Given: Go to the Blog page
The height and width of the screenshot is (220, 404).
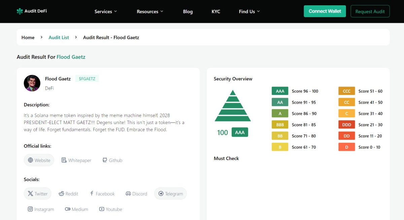Looking at the screenshot, I should [188, 11].
